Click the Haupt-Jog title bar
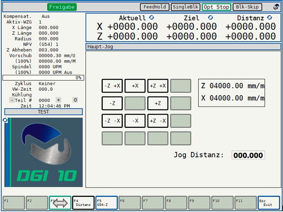Viewport: 283px width, 212px height. pos(183,47)
